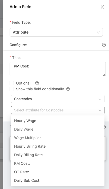
Task: Click Select attribute for Costcodes box
Action: point(58,110)
